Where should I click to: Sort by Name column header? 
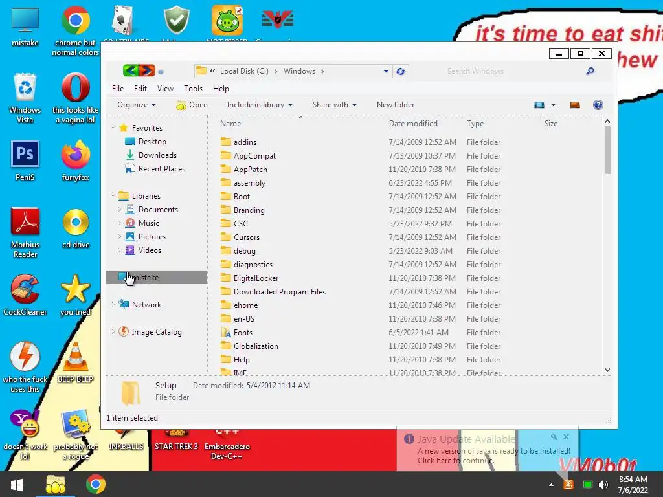click(230, 124)
